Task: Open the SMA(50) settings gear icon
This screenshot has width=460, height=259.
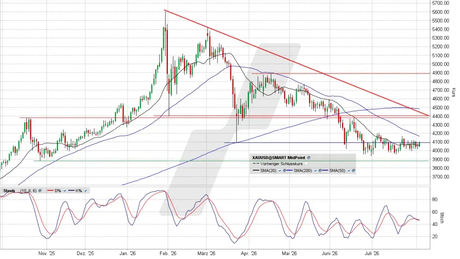Action: pos(354,171)
